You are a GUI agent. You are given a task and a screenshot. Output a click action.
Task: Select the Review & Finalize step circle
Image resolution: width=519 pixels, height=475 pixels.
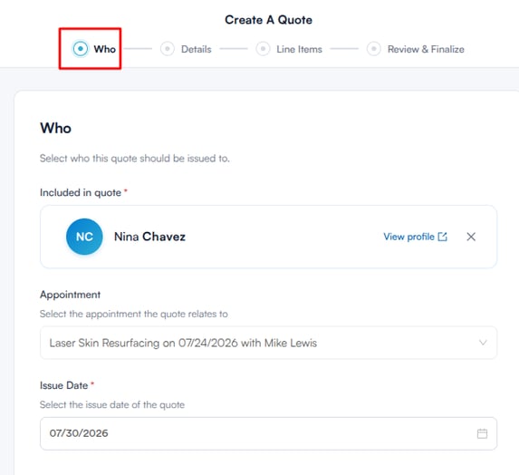point(374,49)
